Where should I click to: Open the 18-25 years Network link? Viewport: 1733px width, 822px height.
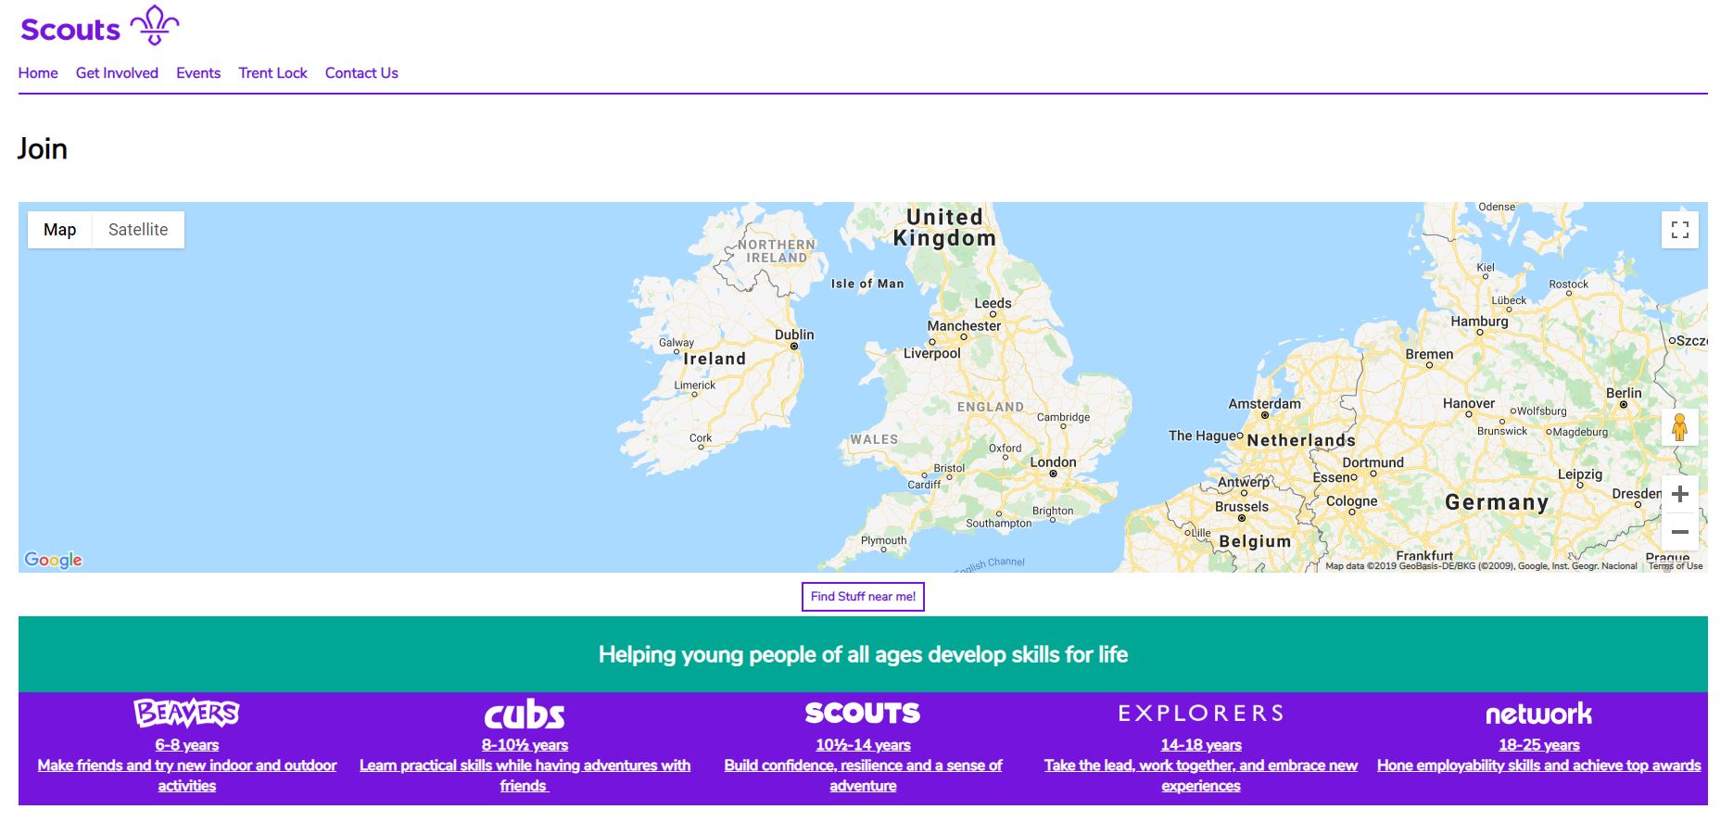click(1538, 745)
